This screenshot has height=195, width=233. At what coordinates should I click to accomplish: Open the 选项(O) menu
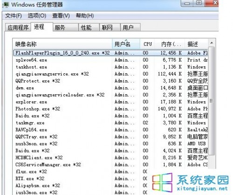click(37, 15)
